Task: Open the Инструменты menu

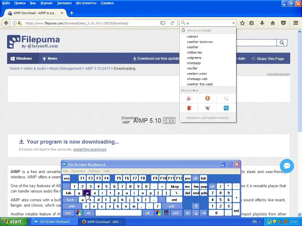Action: (x=86, y=3)
